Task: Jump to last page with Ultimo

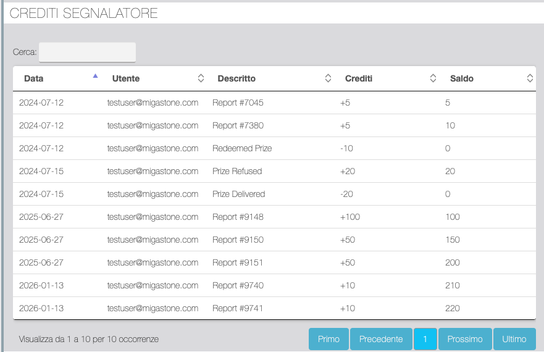Action: coord(514,339)
